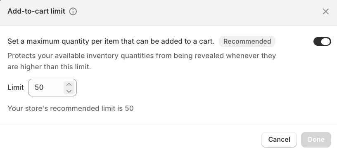
Task: Click the stepper arrows in Limit field
Action: [69, 87]
